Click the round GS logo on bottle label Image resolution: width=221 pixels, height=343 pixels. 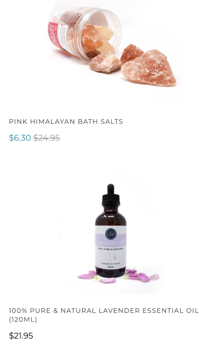(110, 234)
